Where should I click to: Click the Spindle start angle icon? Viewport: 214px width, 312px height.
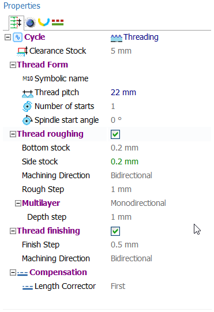(27, 120)
